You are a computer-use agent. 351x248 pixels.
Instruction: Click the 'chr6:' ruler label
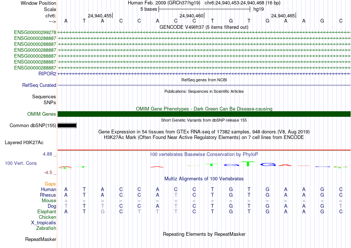click(51, 16)
